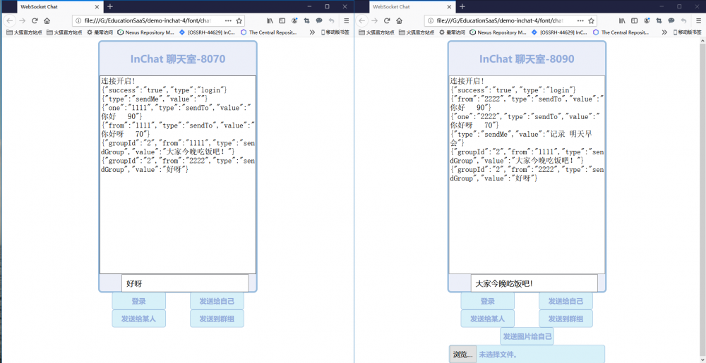
Task: Click the 浏览... file browse button
Action: (x=463, y=355)
